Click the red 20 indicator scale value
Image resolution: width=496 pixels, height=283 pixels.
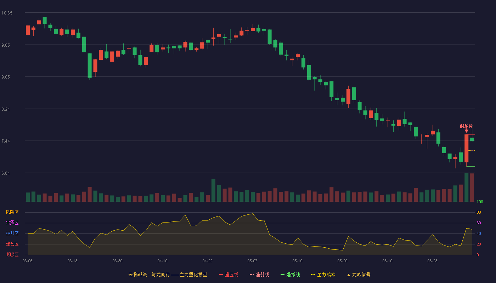479,244
